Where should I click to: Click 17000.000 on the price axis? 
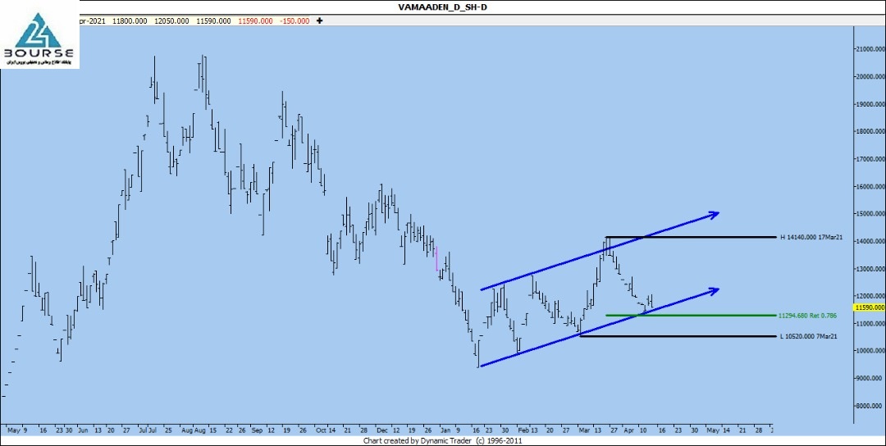[870, 159]
